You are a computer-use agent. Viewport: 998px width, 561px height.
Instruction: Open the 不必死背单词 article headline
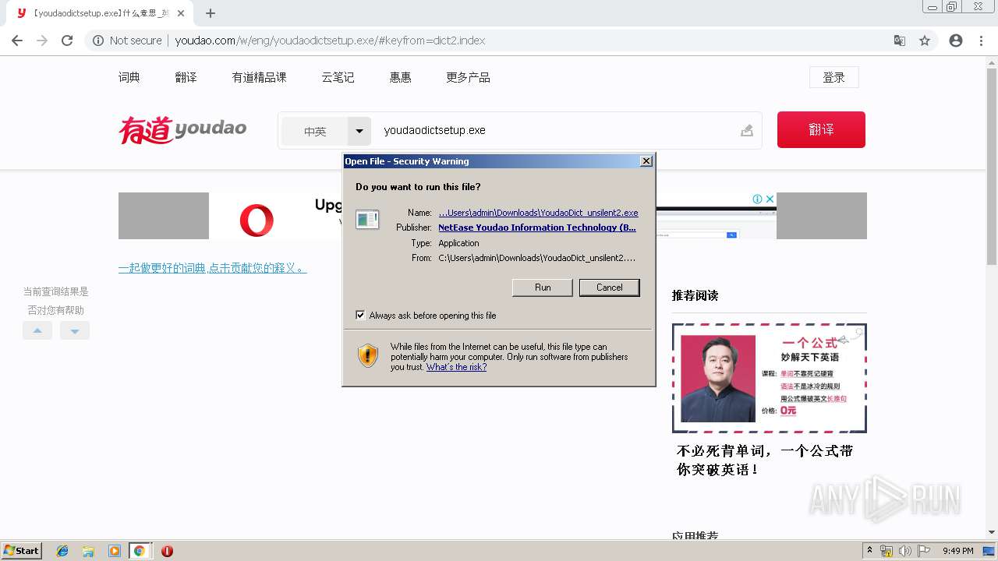click(x=765, y=460)
